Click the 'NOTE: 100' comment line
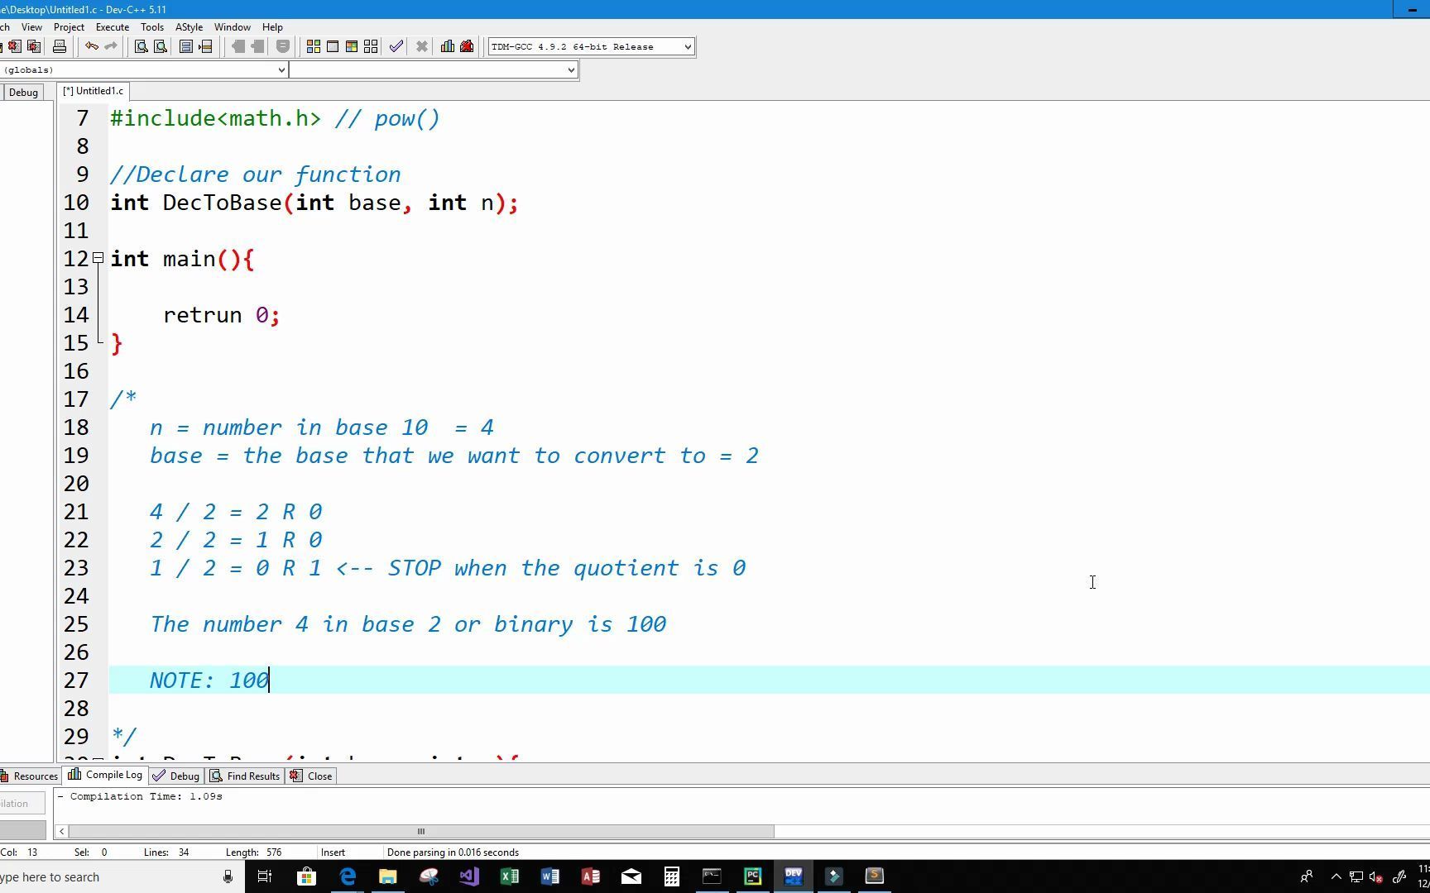This screenshot has height=893, width=1430. click(209, 680)
